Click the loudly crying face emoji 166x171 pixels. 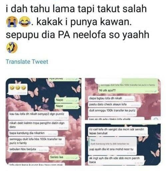(x=12, y=22)
